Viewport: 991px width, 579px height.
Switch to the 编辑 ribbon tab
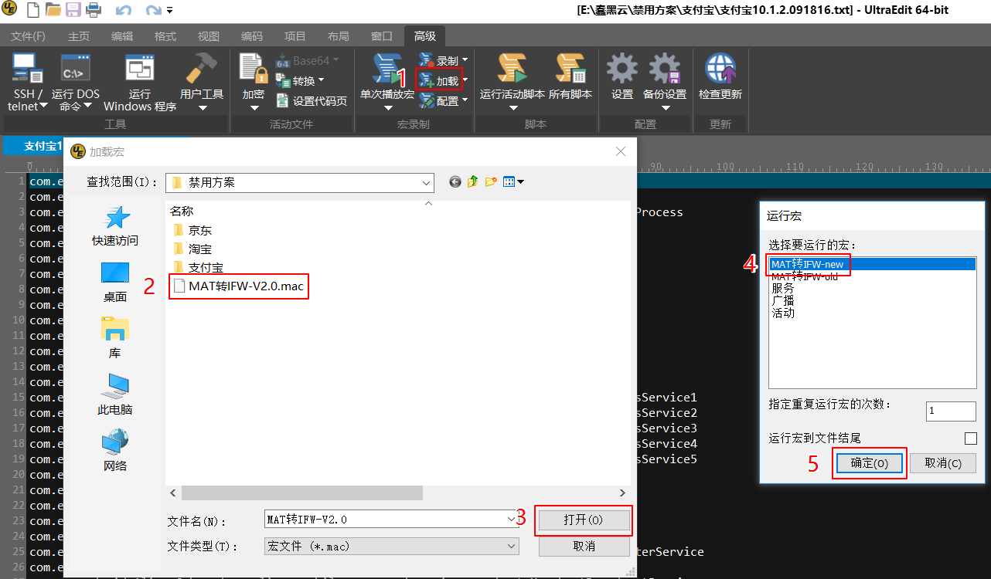coord(121,36)
